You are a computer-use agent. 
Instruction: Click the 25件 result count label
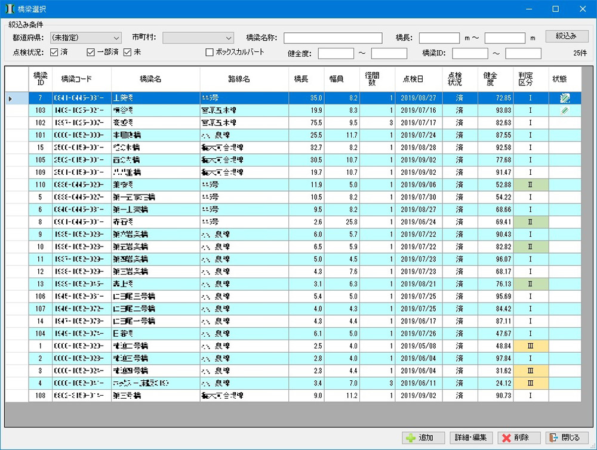click(x=580, y=53)
